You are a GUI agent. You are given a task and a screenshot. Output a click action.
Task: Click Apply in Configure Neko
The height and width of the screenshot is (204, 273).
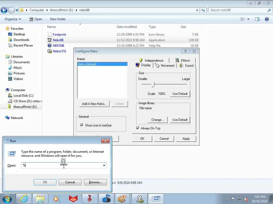186,139
